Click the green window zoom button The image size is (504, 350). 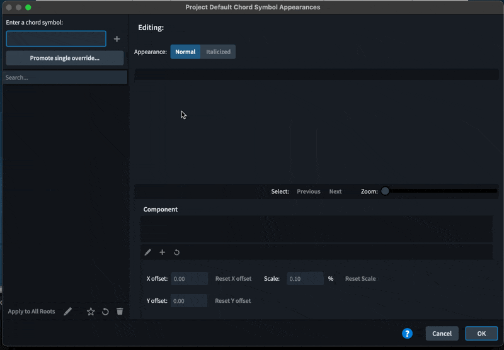[x=28, y=8]
